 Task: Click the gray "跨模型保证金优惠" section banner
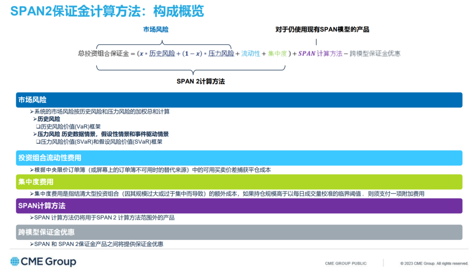pos(239,233)
